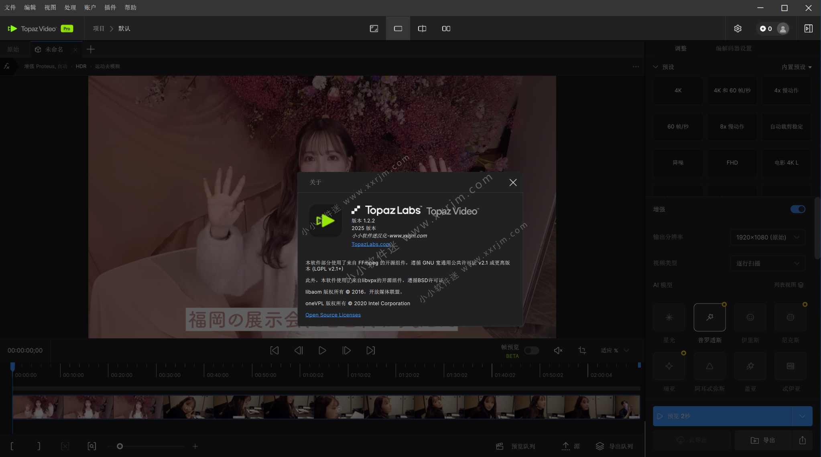Viewport: 821px width, 457px height.
Task: Click the share export icon
Action: [x=802, y=440]
